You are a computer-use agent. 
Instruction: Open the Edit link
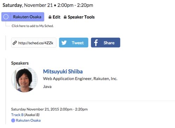coord(56,17)
